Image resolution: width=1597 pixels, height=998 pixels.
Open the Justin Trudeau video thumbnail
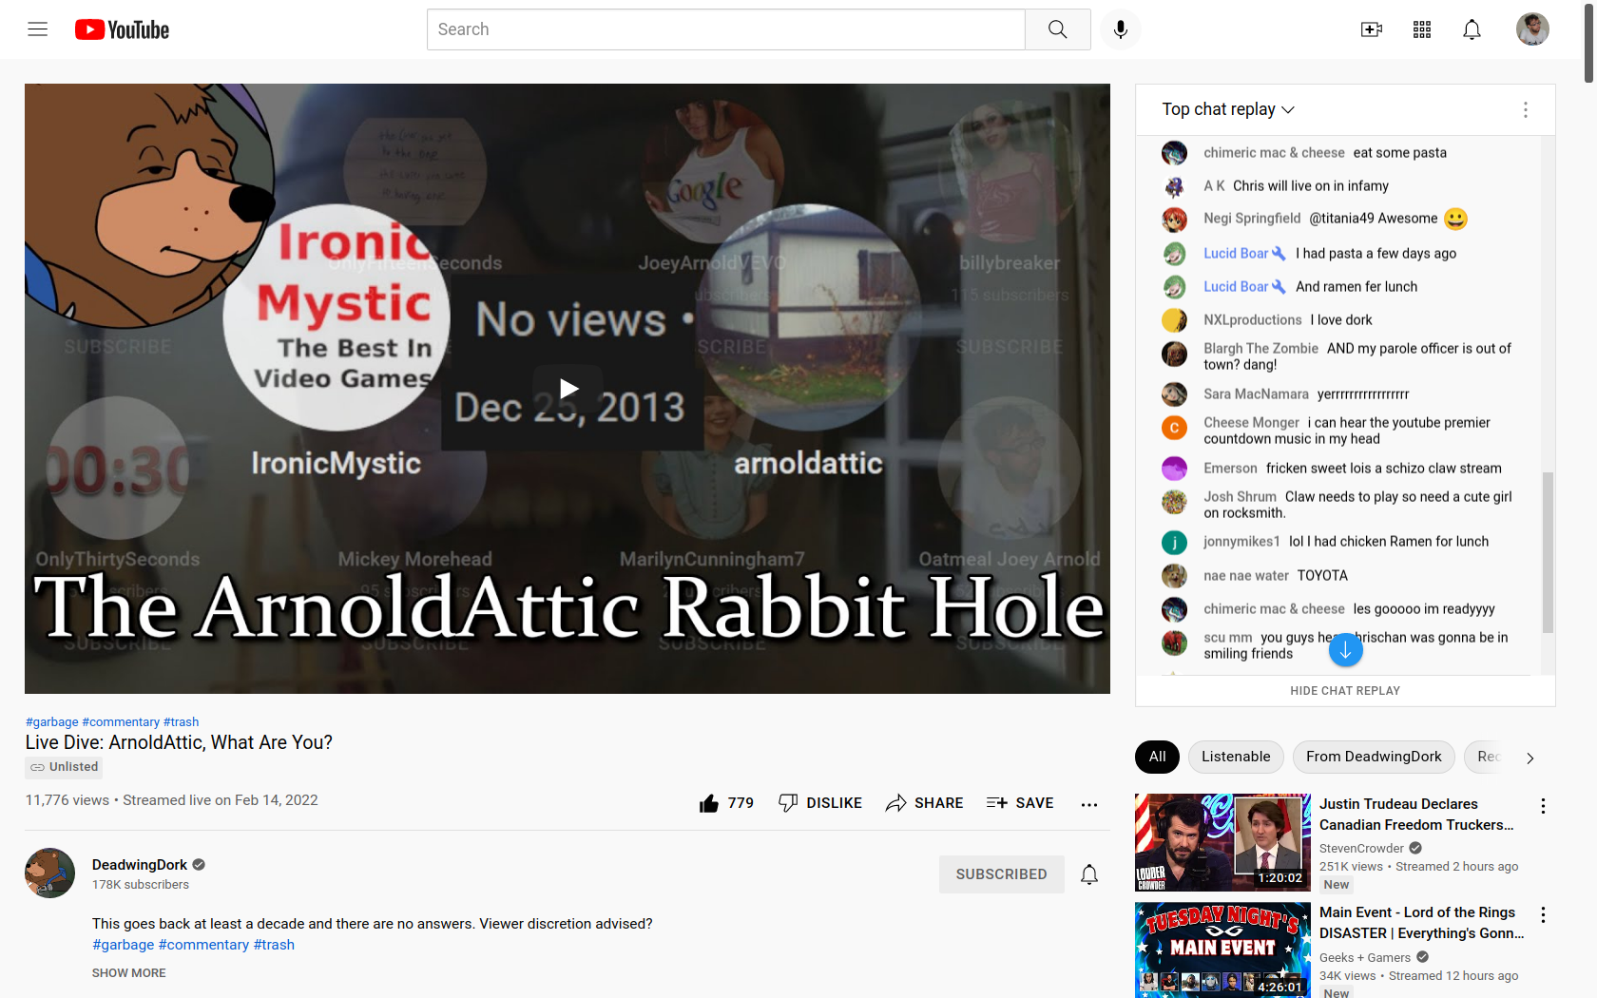(1222, 842)
